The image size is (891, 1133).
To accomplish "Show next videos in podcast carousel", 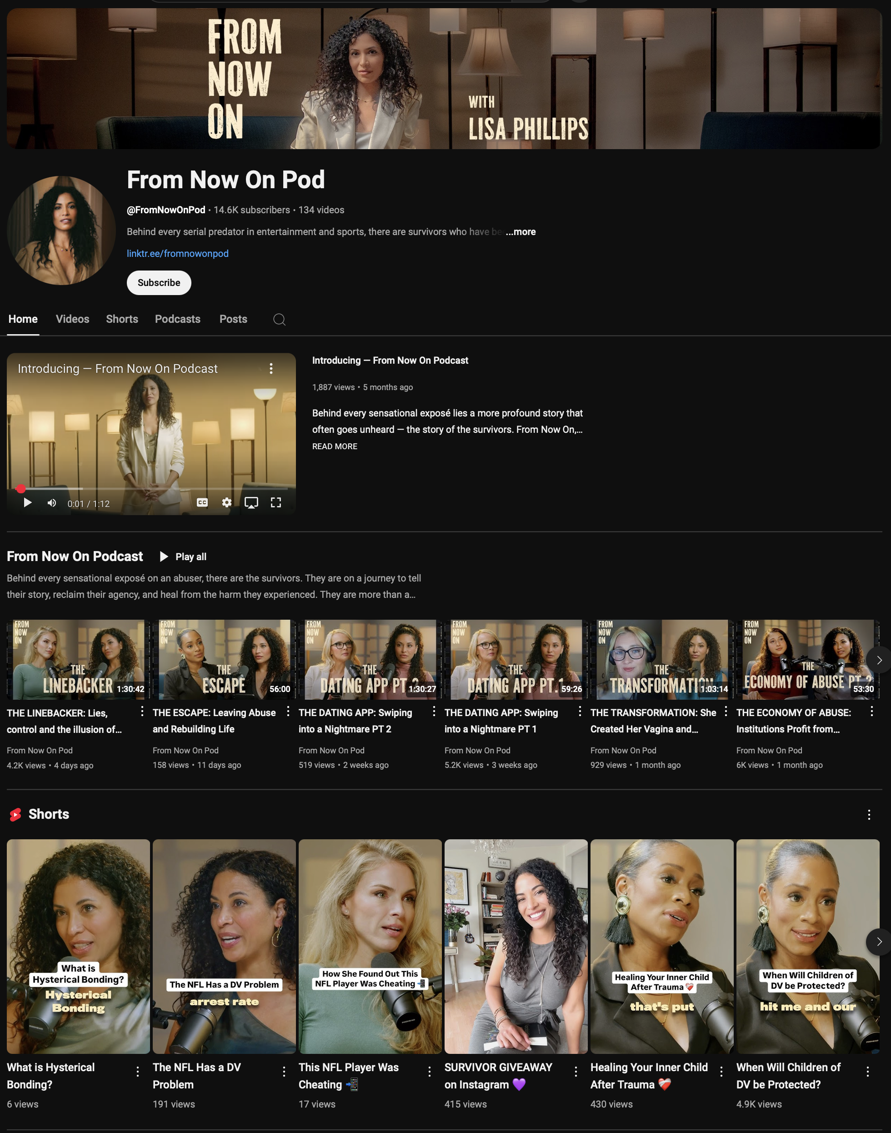I will (879, 660).
